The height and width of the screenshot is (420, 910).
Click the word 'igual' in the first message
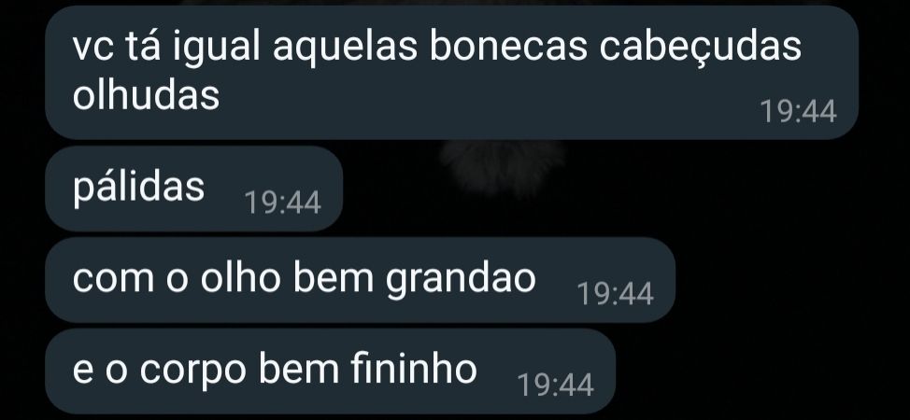point(216,49)
